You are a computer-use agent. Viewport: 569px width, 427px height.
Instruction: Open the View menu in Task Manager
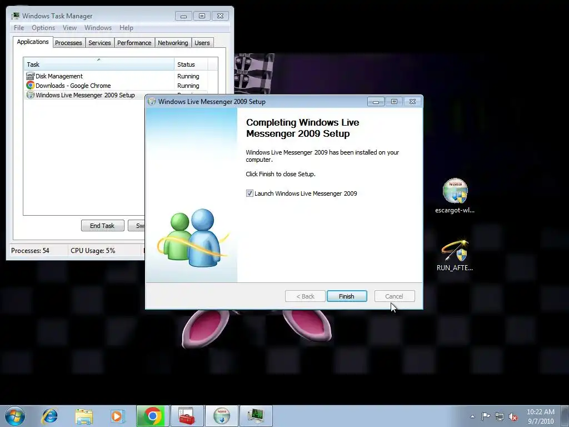[69, 28]
